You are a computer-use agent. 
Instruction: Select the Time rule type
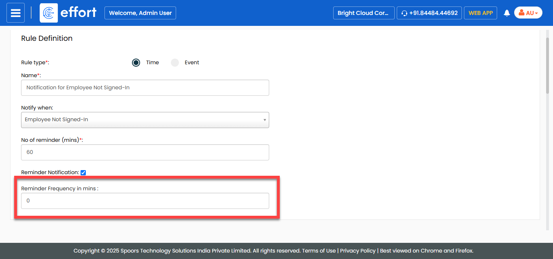(x=136, y=63)
